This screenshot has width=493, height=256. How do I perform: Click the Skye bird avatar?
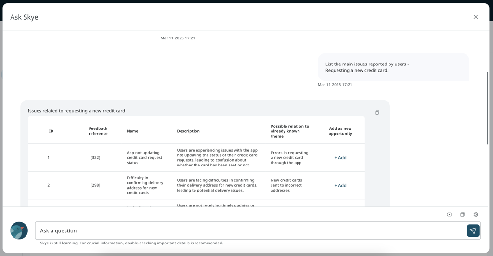19,230
